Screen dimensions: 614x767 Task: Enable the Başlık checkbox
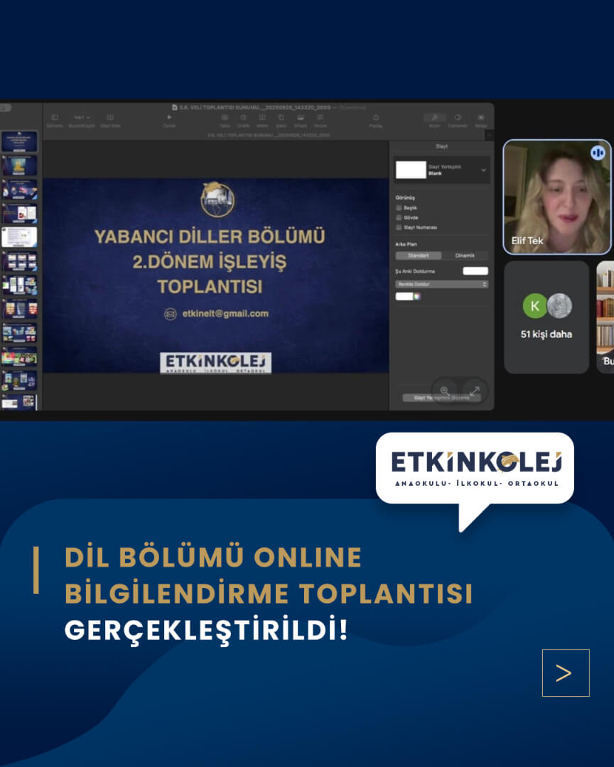399,208
